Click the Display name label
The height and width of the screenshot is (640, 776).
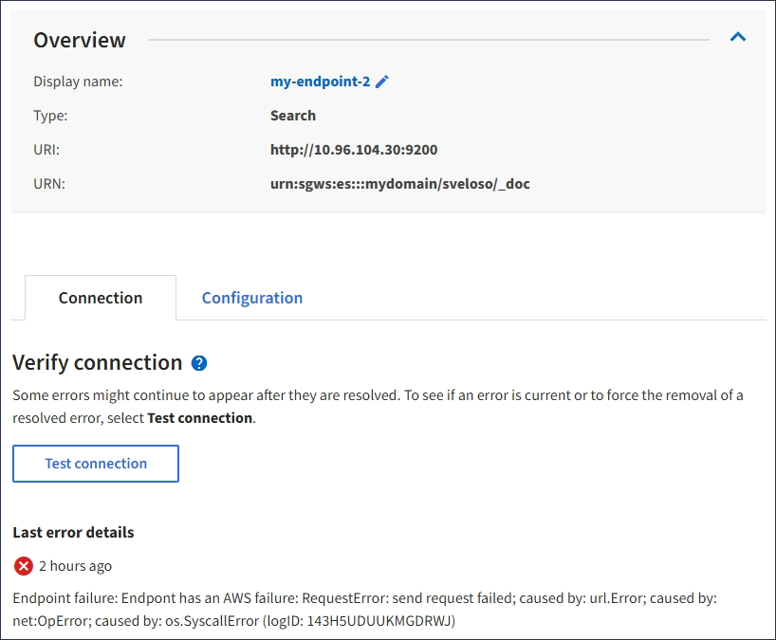(x=78, y=82)
